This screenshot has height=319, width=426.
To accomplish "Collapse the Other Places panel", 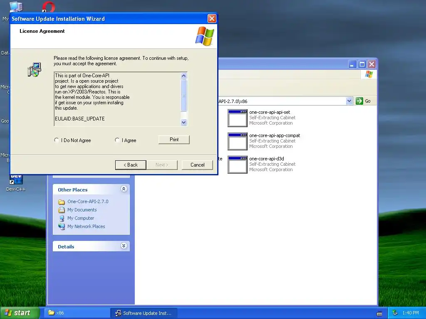I will point(124,189).
